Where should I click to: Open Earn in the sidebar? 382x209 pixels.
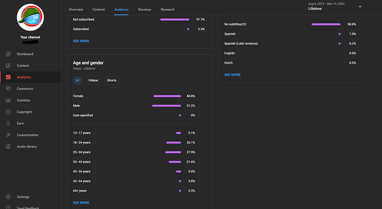point(20,123)
